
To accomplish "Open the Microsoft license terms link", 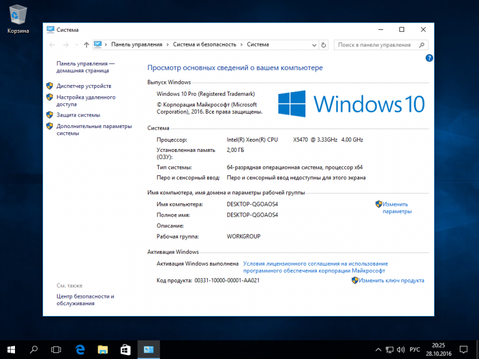I will coord(316,267).
